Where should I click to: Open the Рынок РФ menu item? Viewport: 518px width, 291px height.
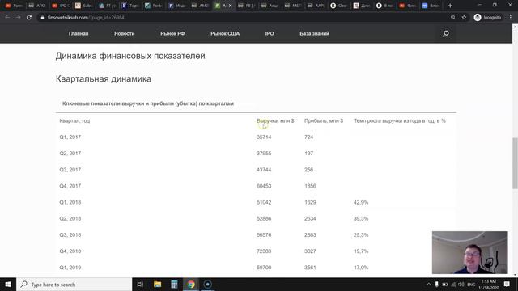(x=172, y=33)
